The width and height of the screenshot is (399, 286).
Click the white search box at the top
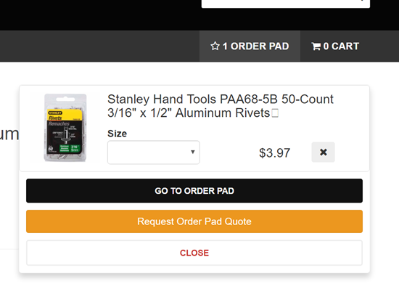click(286, 4)
